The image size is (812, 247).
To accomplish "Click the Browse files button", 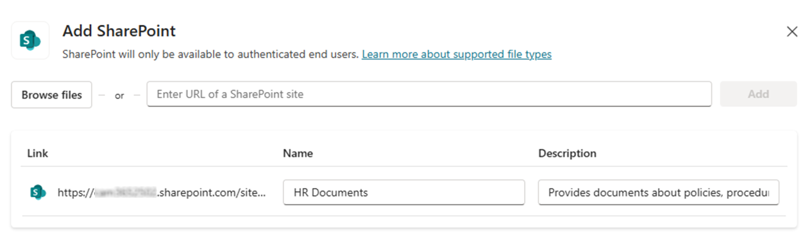I will pos(52,95).
